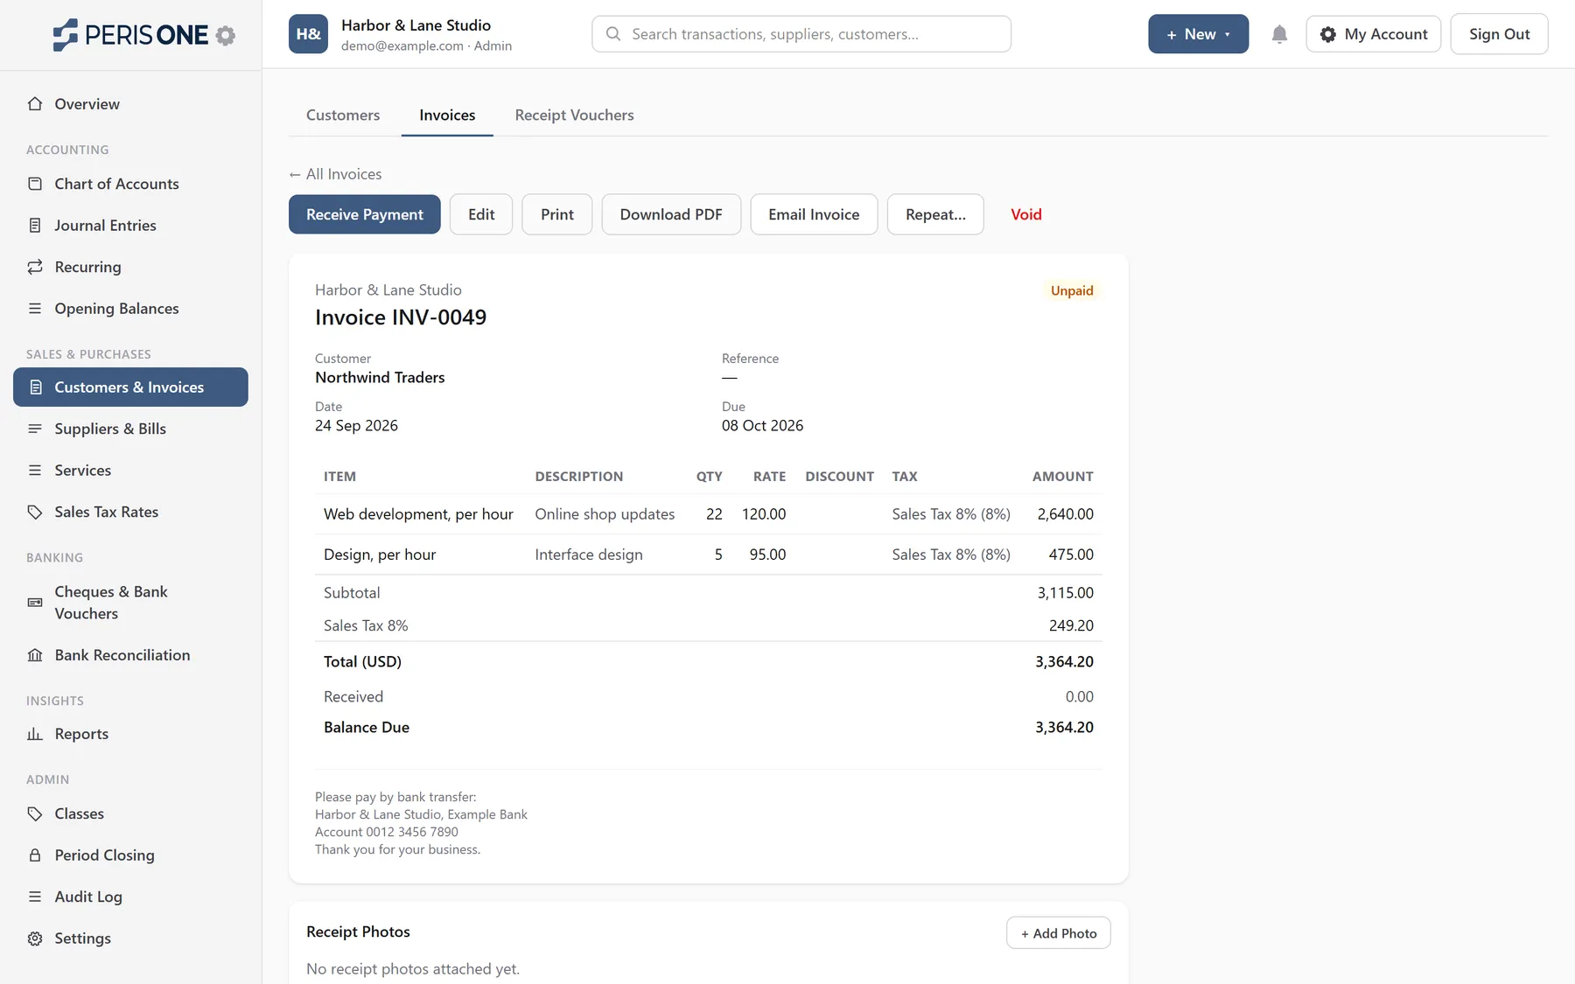Click Sign Out
The width and height of the screenshot is (1575, 984).
coord(1499,34)
